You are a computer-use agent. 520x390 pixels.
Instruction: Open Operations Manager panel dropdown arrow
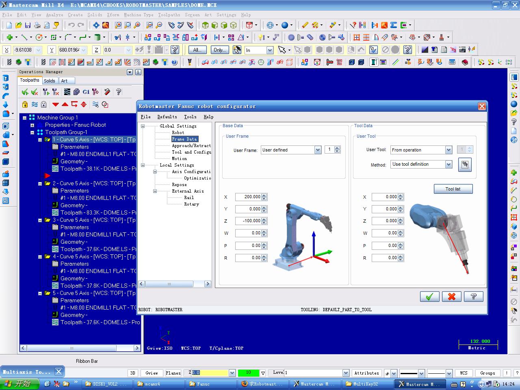coord(130,72)
